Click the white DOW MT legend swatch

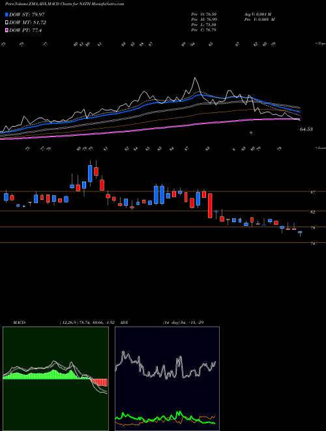(7, 23)
